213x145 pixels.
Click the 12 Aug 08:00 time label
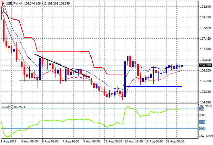click(113, 141)
